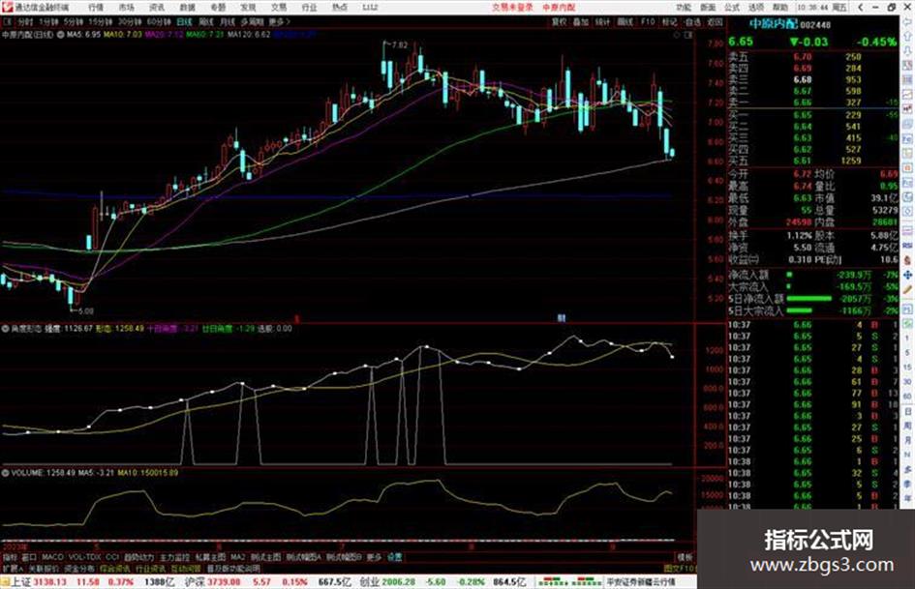Click the 图文F10 link at bottom right
The width and height of the screenshot is (915, 589).
pos(680,568)
